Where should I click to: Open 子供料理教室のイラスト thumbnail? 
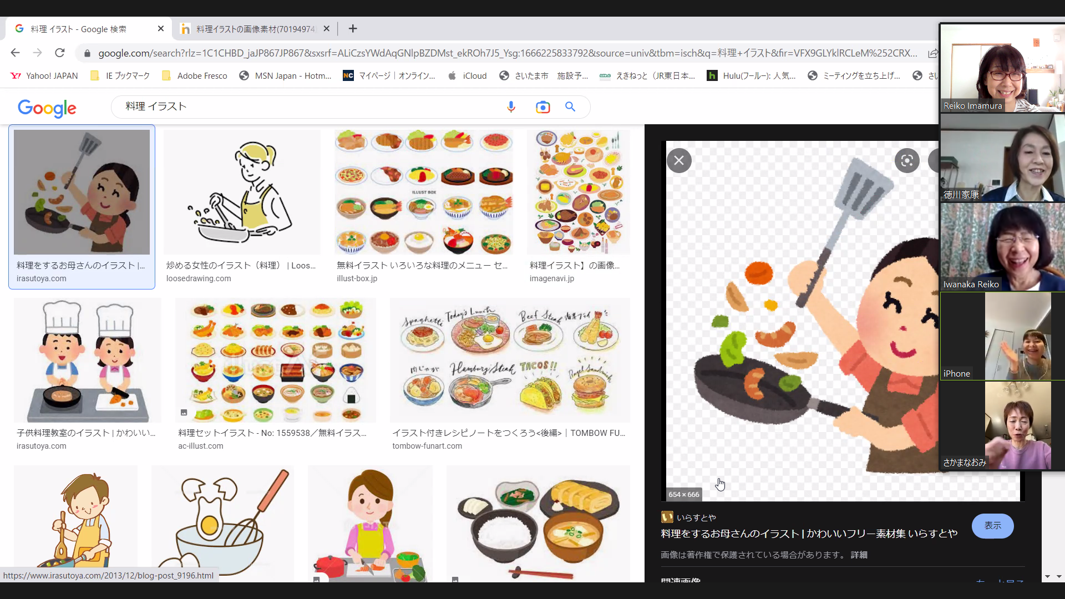point(88,360)
